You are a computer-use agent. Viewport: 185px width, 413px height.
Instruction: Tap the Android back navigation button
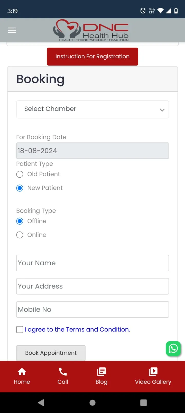coord(41,403)
